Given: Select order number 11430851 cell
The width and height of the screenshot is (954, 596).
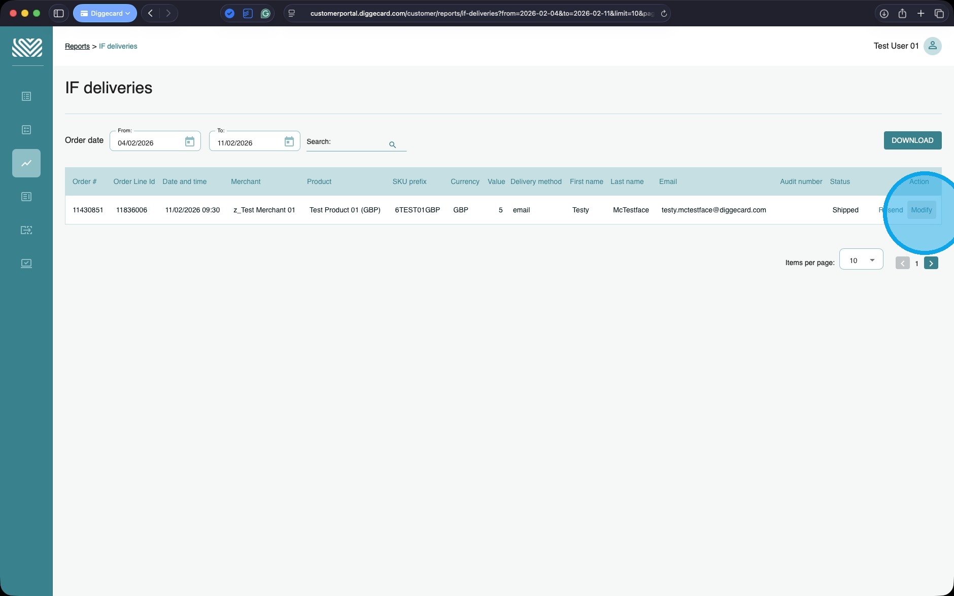Looking at the screenshot, I should coord(88,210).
